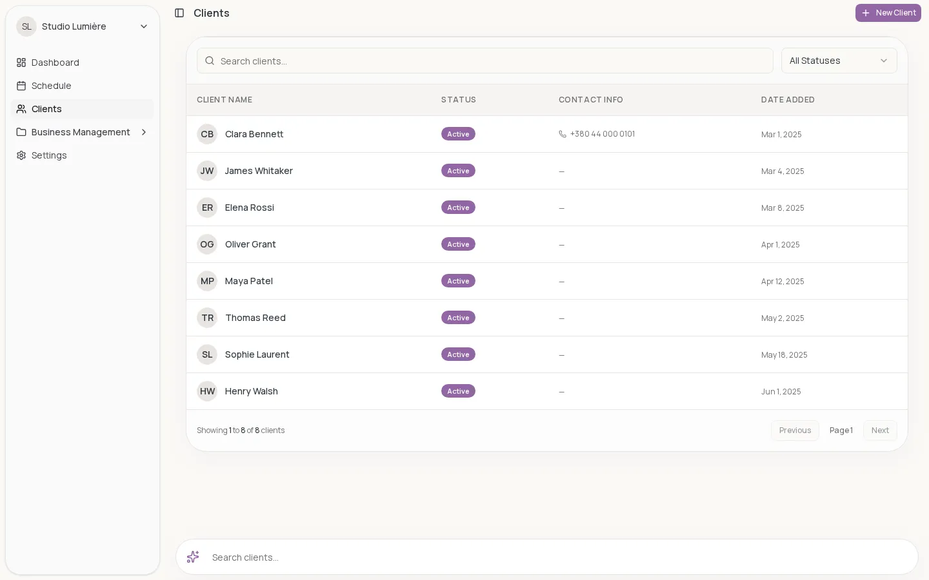Click the Settings gear icon
The width and height of the screenshot is (929, 580).
point(21,155)
